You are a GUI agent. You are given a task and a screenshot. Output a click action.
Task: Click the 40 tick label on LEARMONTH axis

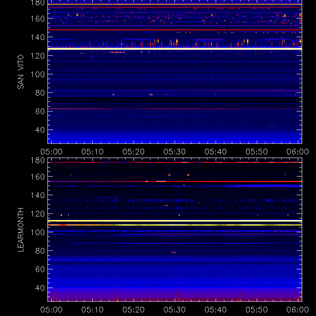point(40,288)
